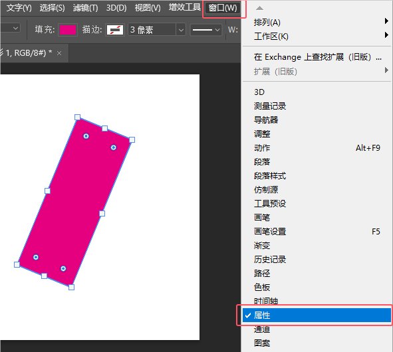Open the 滤镜(T) menu
The image size is (393, 352).
pos(86,8)
